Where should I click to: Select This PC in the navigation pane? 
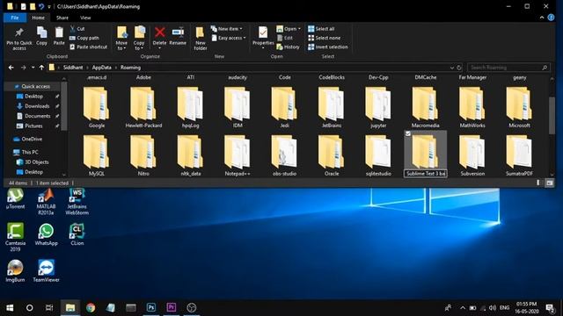coord(30,152)
